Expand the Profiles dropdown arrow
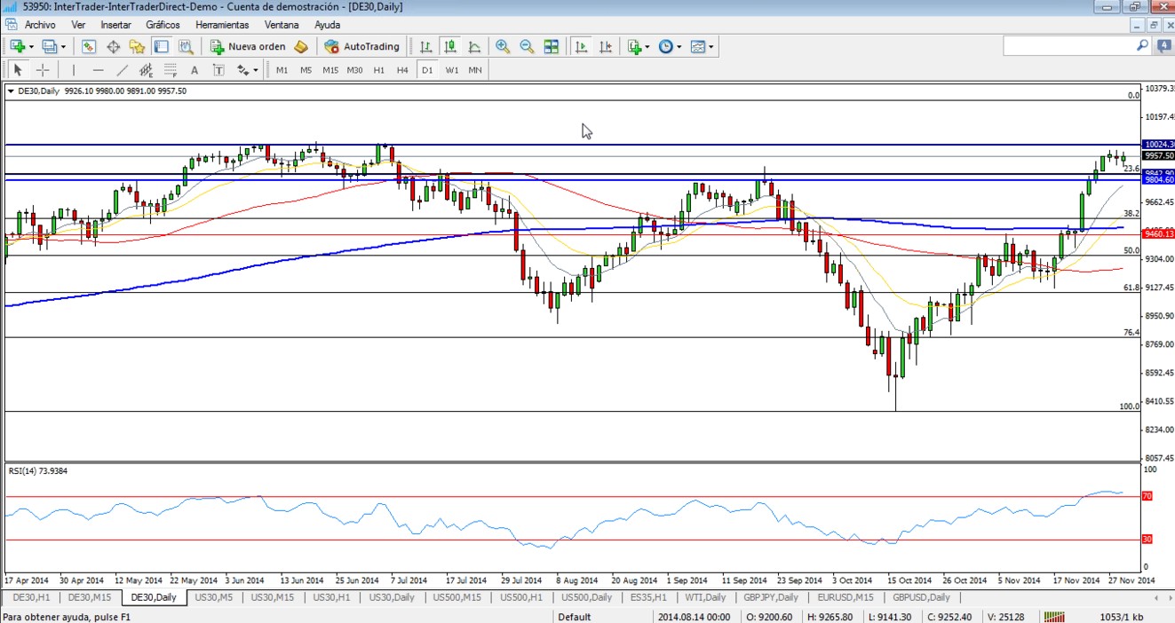 (x=64, y=46)
